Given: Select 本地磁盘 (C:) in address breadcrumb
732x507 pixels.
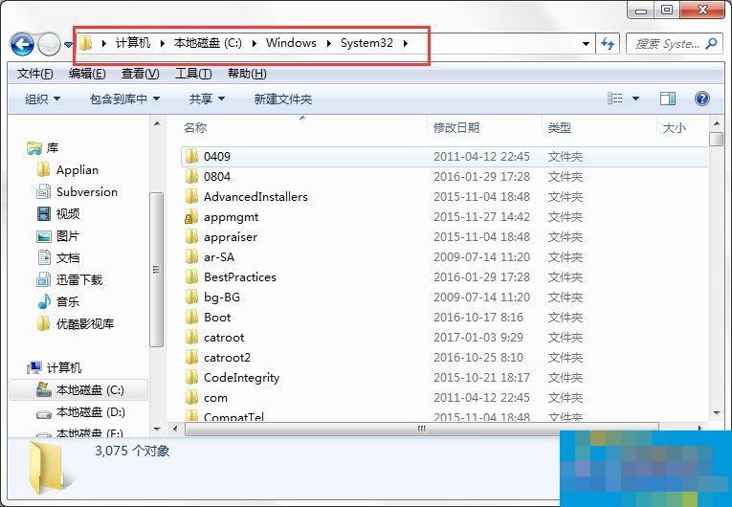Looking at the screenshot, I should pos(208,43).
